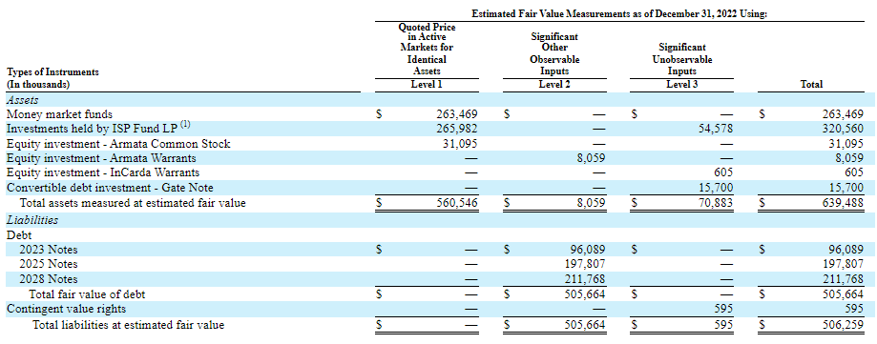Select the 'Types of Instruments' column header
877x344 pixels.
coord(52,72)
